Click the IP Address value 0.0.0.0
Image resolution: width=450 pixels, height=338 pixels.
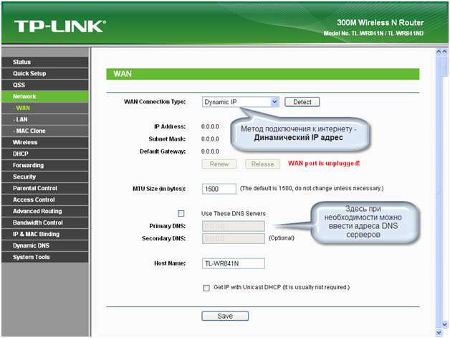pyautogui.click(x=210, y=127)
